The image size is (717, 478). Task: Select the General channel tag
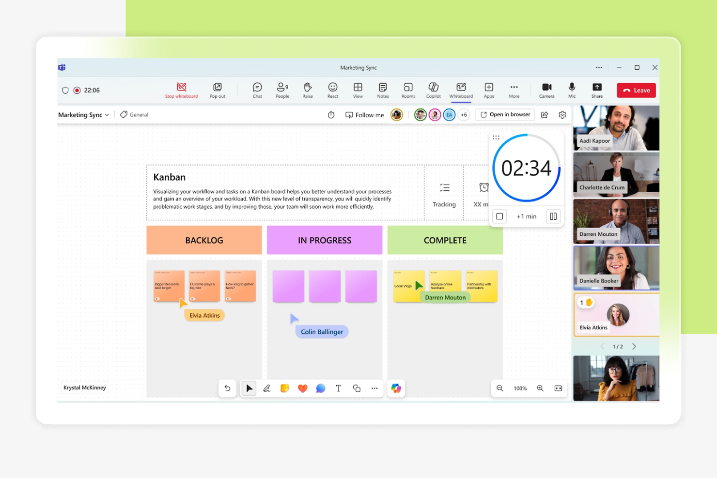coord(134,115)
